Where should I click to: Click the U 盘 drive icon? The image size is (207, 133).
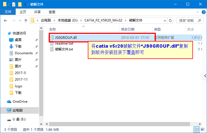(x=9, y=120)
